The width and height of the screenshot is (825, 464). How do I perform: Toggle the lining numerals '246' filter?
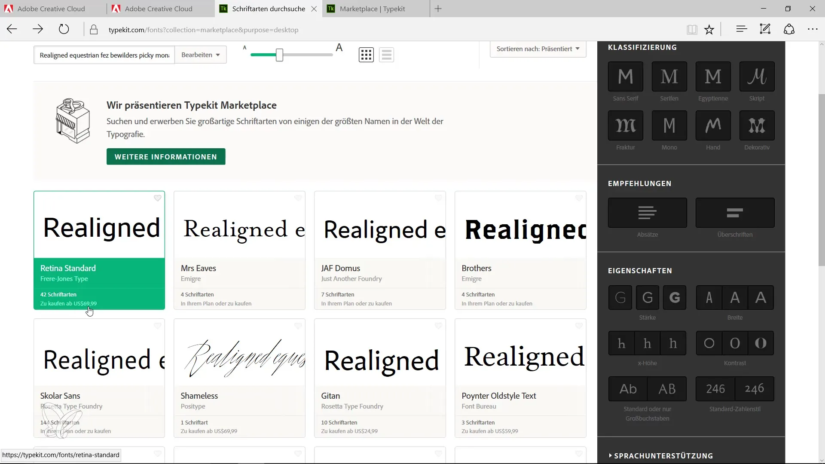(x=715, y=389)
